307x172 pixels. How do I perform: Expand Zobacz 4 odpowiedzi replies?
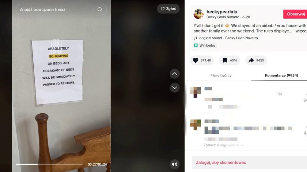pyautogui.click(x=223, y=145)
